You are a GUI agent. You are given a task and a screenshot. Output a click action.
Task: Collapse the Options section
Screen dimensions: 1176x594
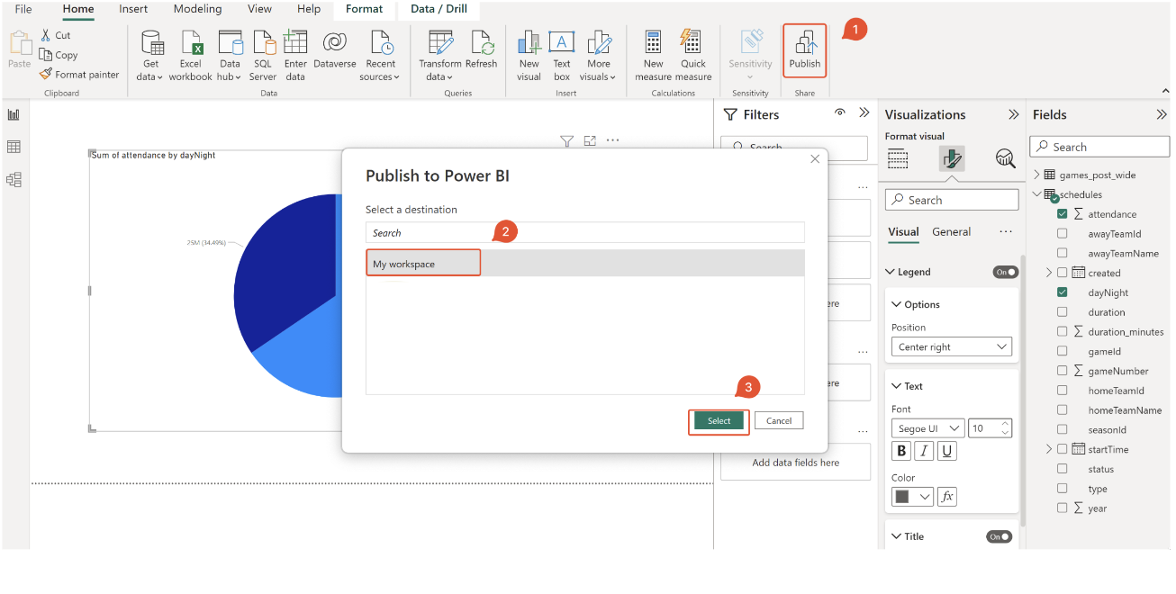click(897, 304)
